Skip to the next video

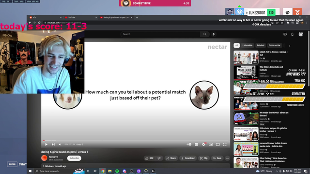[53, 145]
